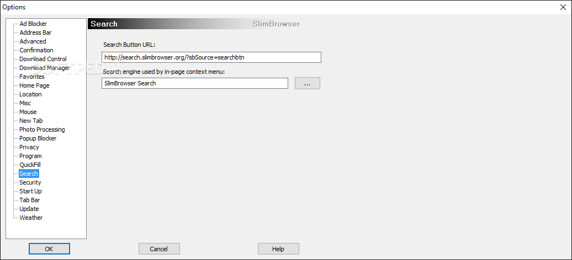
Task: Select Location category
Action: coord(31,94)
